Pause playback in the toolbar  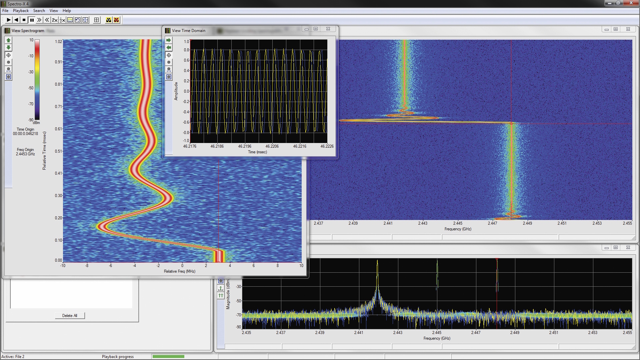(32, 20)
